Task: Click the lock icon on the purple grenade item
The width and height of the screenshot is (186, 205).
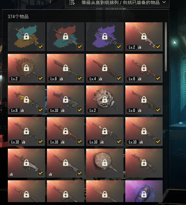Action: [144, 194]
